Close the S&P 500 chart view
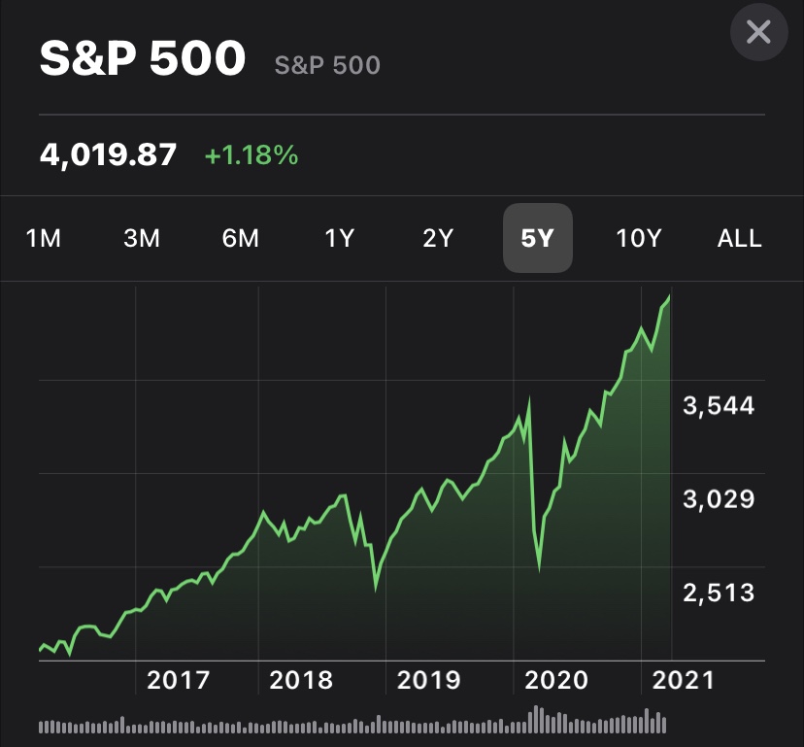 click(757, 32)
